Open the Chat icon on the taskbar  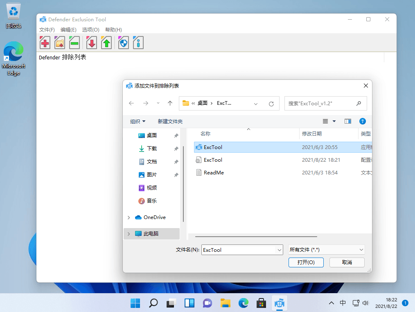click(207, 303)
